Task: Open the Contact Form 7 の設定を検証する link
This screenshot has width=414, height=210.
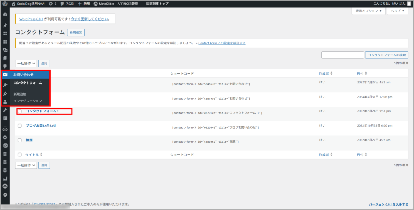Action: coord(222,43)
